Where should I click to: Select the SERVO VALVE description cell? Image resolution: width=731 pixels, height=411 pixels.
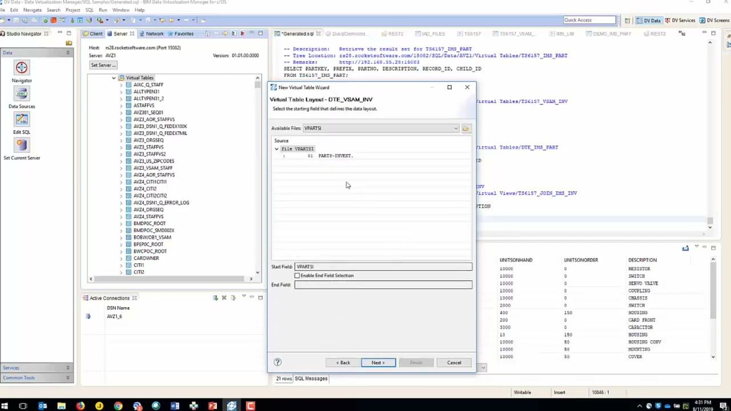[643, 284]
